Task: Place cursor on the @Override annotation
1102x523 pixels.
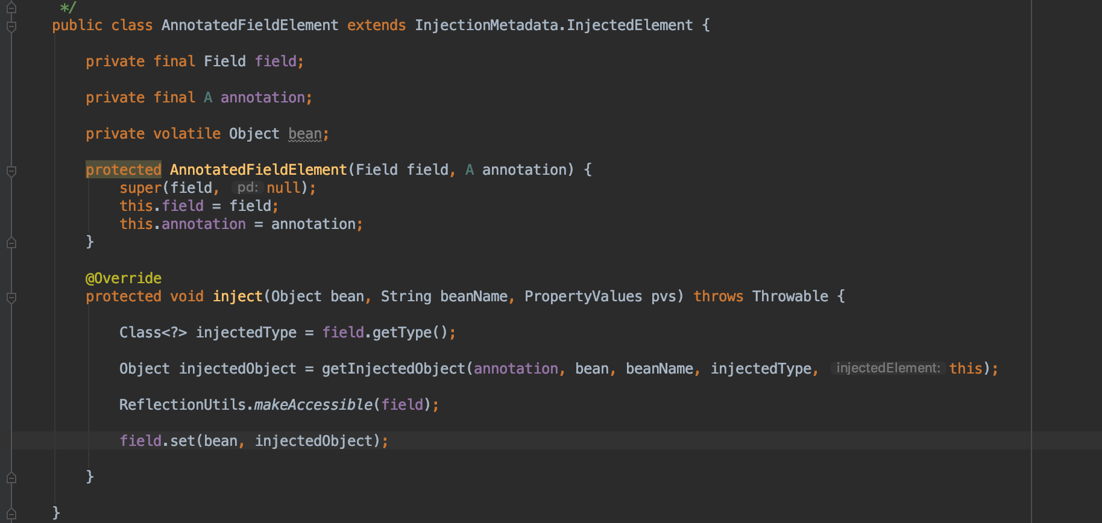Action: (124, 278)
